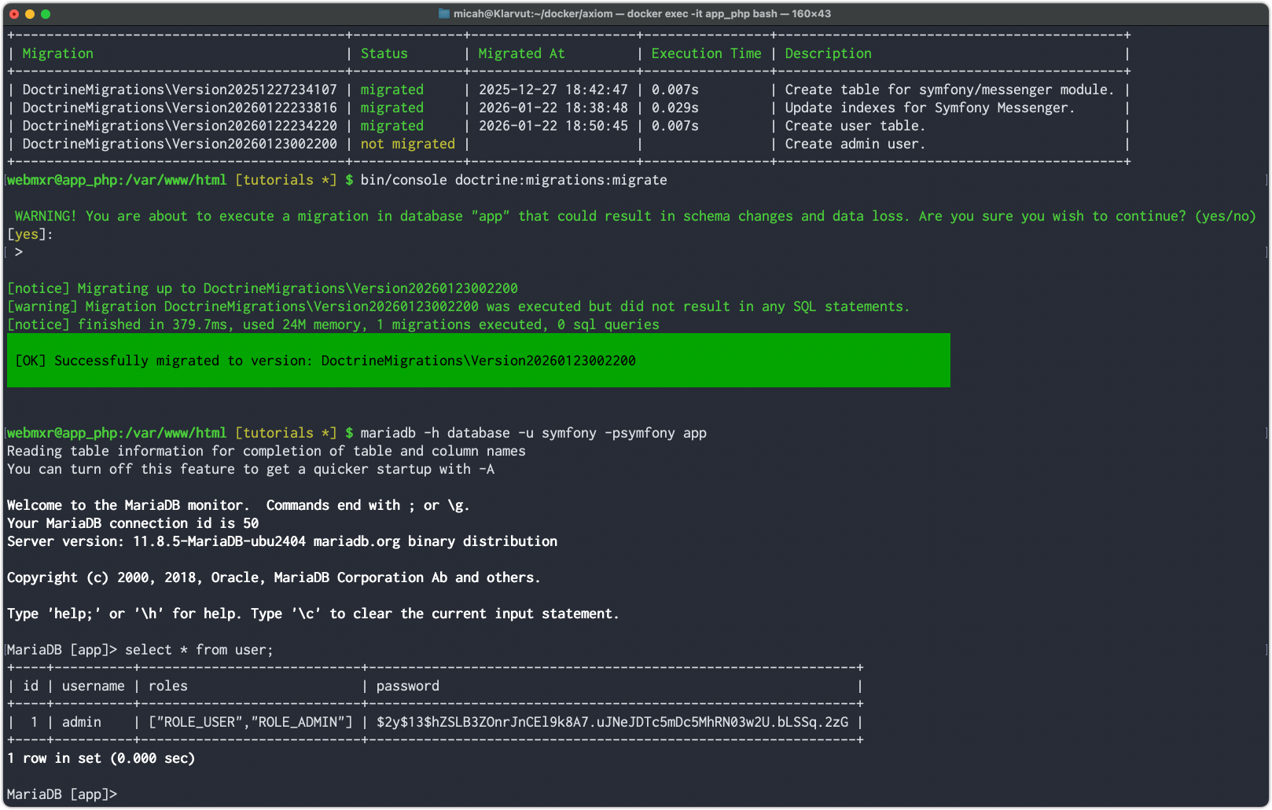The height and width of the screenshot is (810, 1272).
Task: Click the Create admin user description text
Action: coord(854,144)
